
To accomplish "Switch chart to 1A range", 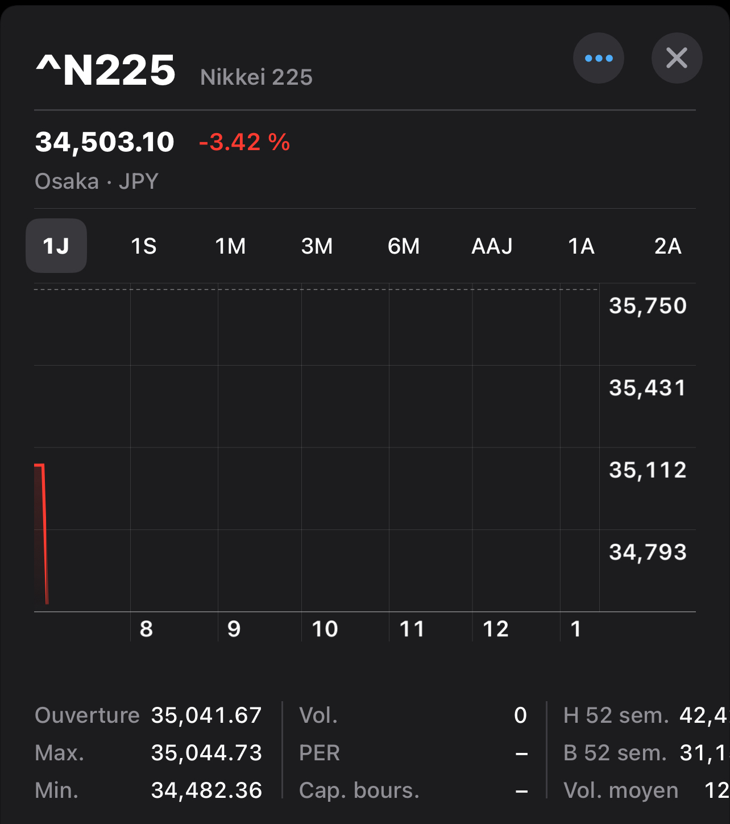I will [x=581, y=246].
